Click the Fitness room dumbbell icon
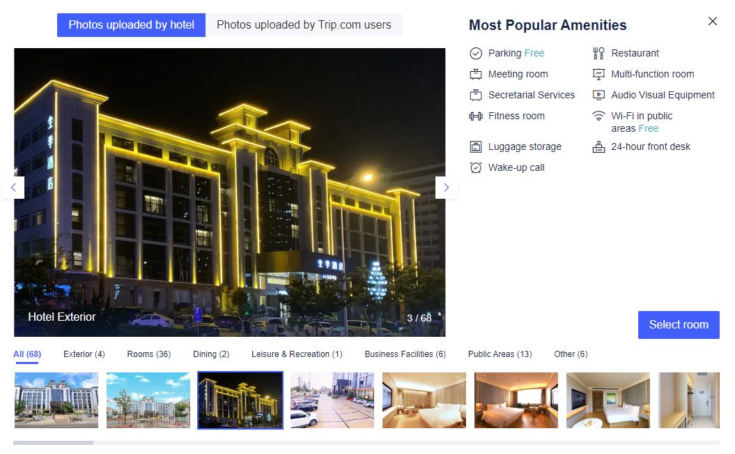Screen dimensions: 735x454 (x=476, y=116)
